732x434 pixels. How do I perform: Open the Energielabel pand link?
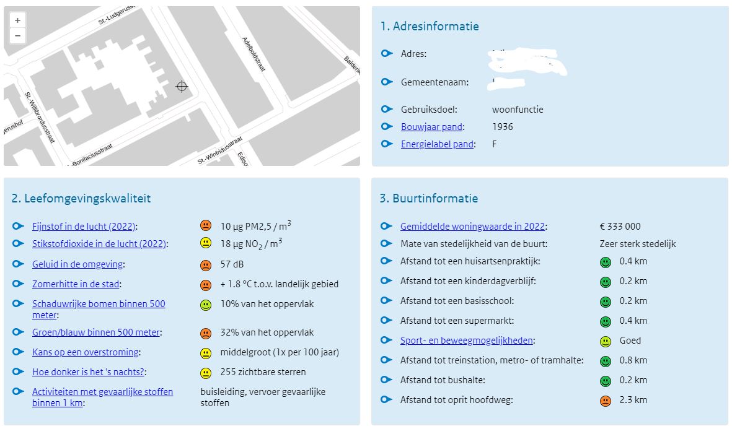(x=437, y=144)
